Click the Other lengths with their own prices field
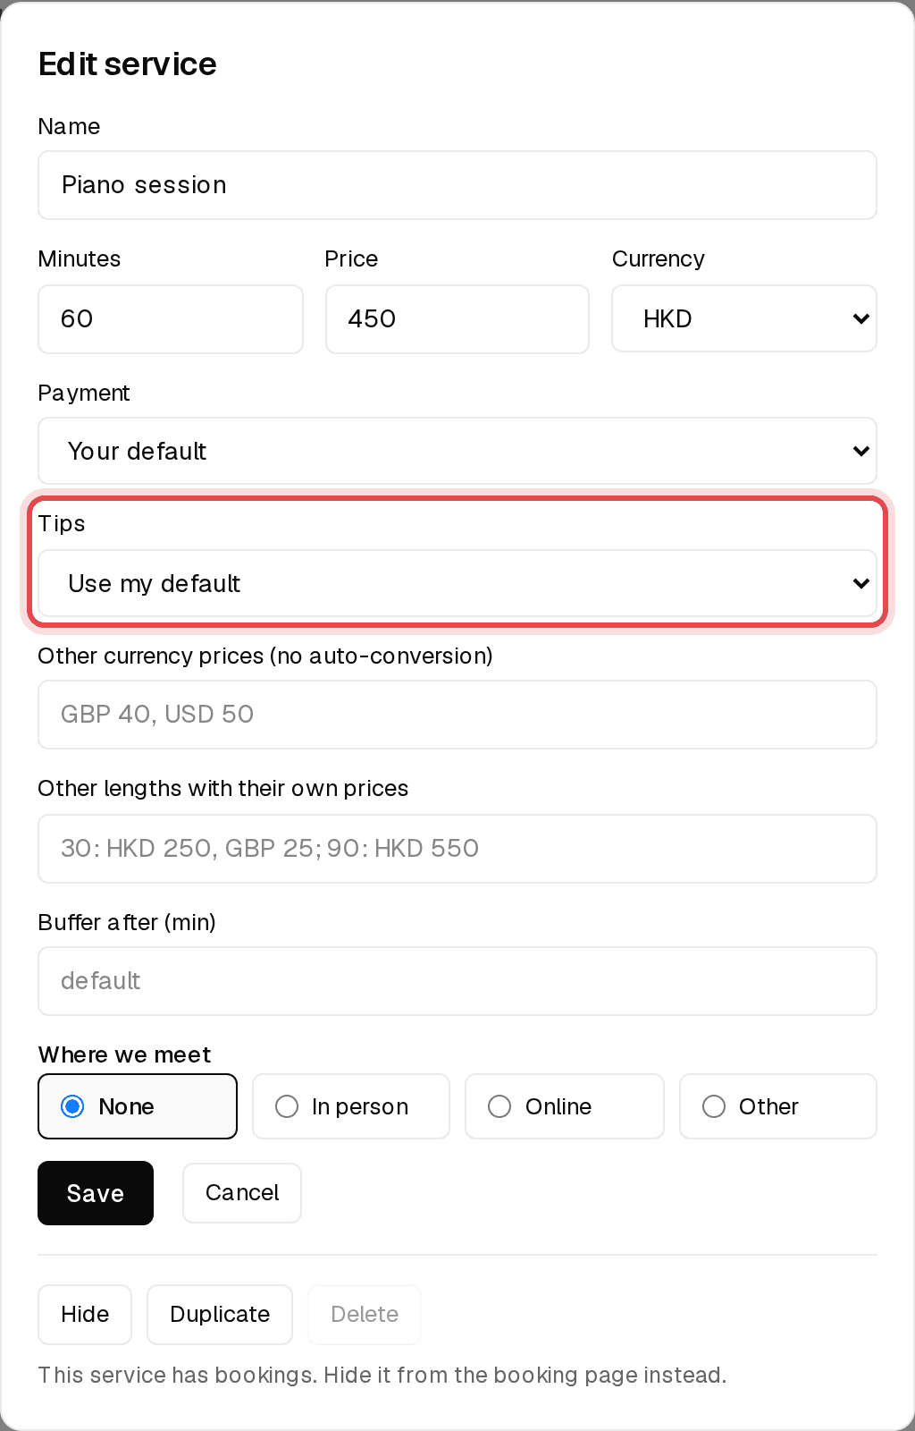The height and width of the screenshot is (1431, 915). (x=457, y=849)
